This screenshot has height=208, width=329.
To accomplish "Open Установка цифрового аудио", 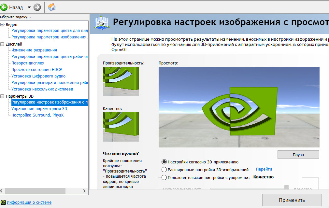I will point(38,76).
